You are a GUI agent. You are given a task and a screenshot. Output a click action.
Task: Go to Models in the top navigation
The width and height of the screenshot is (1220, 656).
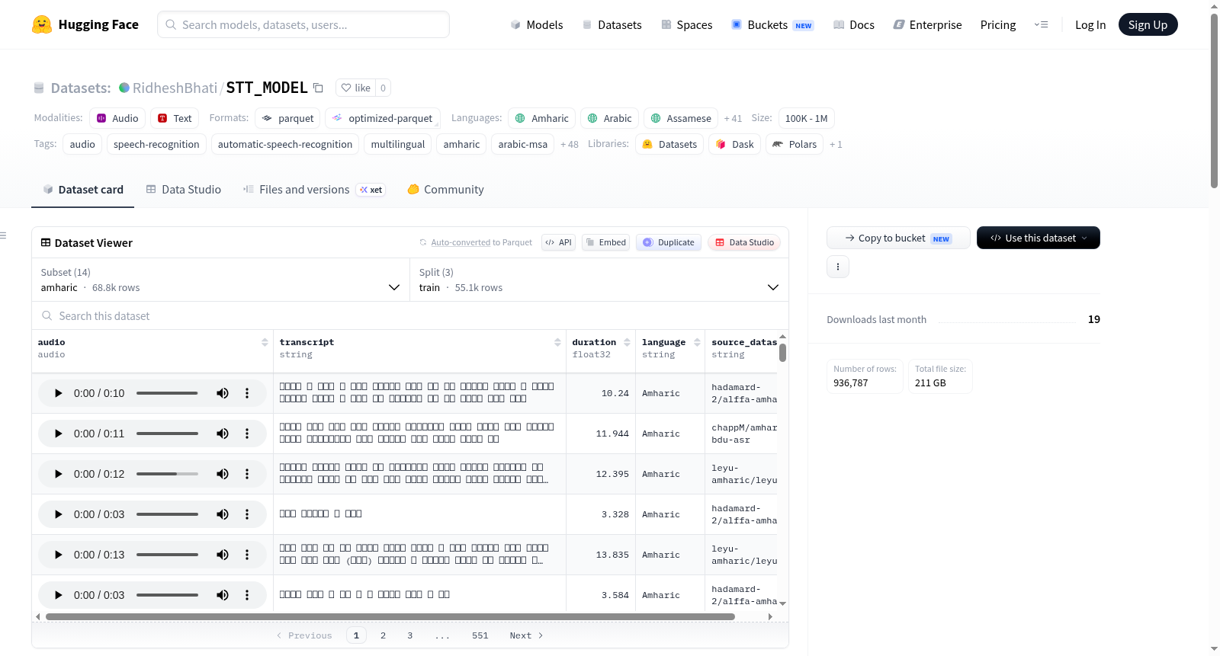pos(537,24)
